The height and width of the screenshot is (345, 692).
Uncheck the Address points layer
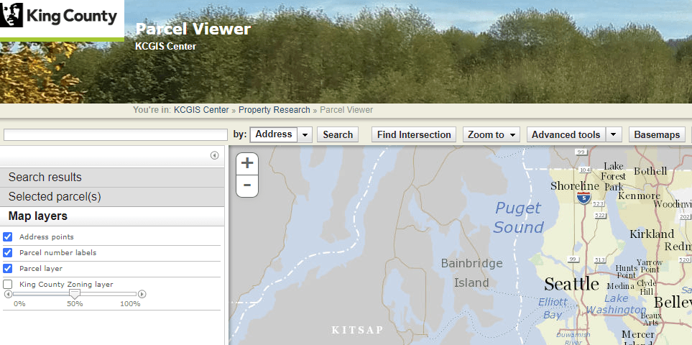pyautogui.click(x=8, y=236)
